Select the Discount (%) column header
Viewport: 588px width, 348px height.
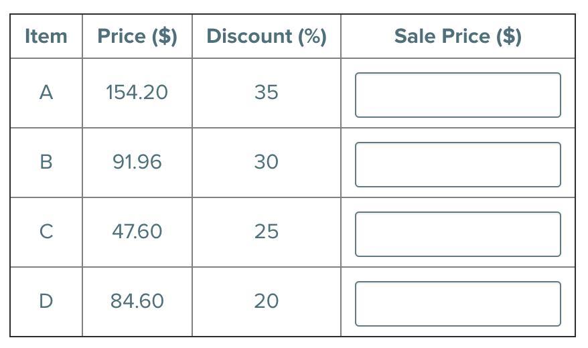click(266, 36)
